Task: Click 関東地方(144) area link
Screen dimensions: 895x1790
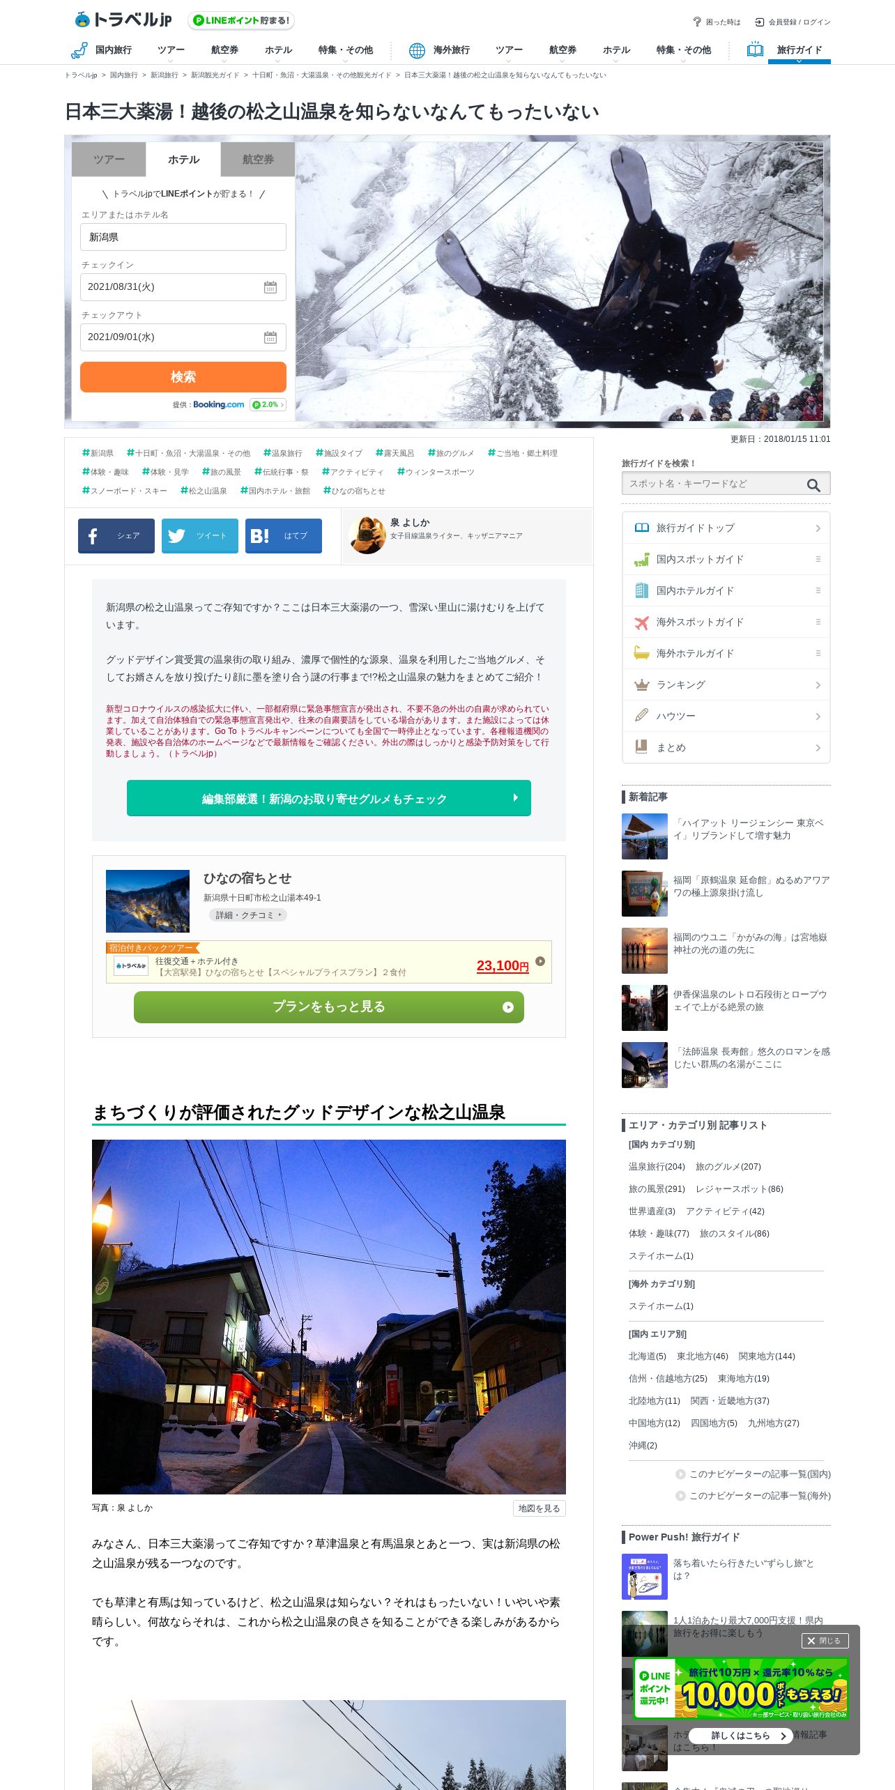Action: 767,1356
